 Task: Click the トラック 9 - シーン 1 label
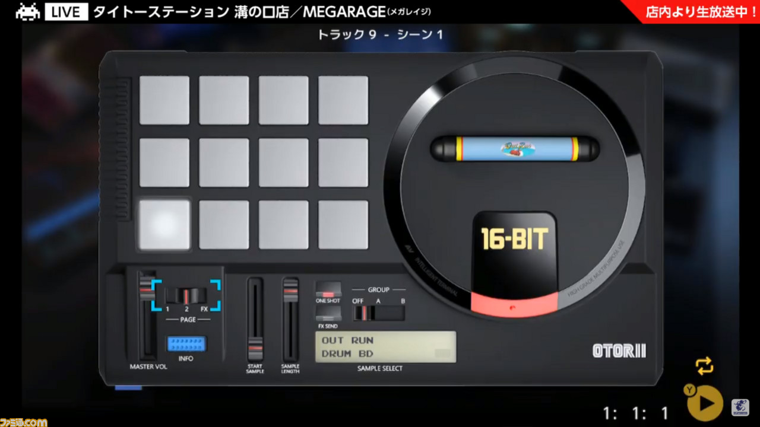pyautogui.click(x=380, y=34)
